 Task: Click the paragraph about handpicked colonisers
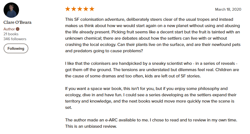(x=152, y=70)
